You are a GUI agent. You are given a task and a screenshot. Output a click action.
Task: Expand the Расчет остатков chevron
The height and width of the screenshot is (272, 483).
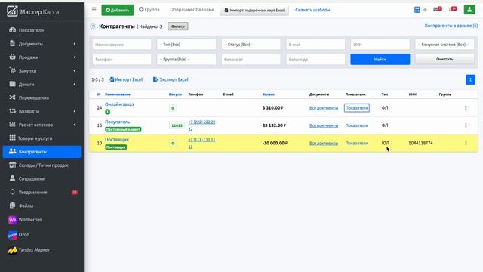pyautogui.click(x=75, y=125)
